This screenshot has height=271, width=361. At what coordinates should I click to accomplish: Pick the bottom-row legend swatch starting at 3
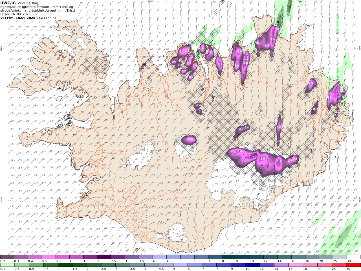point(123,265)
